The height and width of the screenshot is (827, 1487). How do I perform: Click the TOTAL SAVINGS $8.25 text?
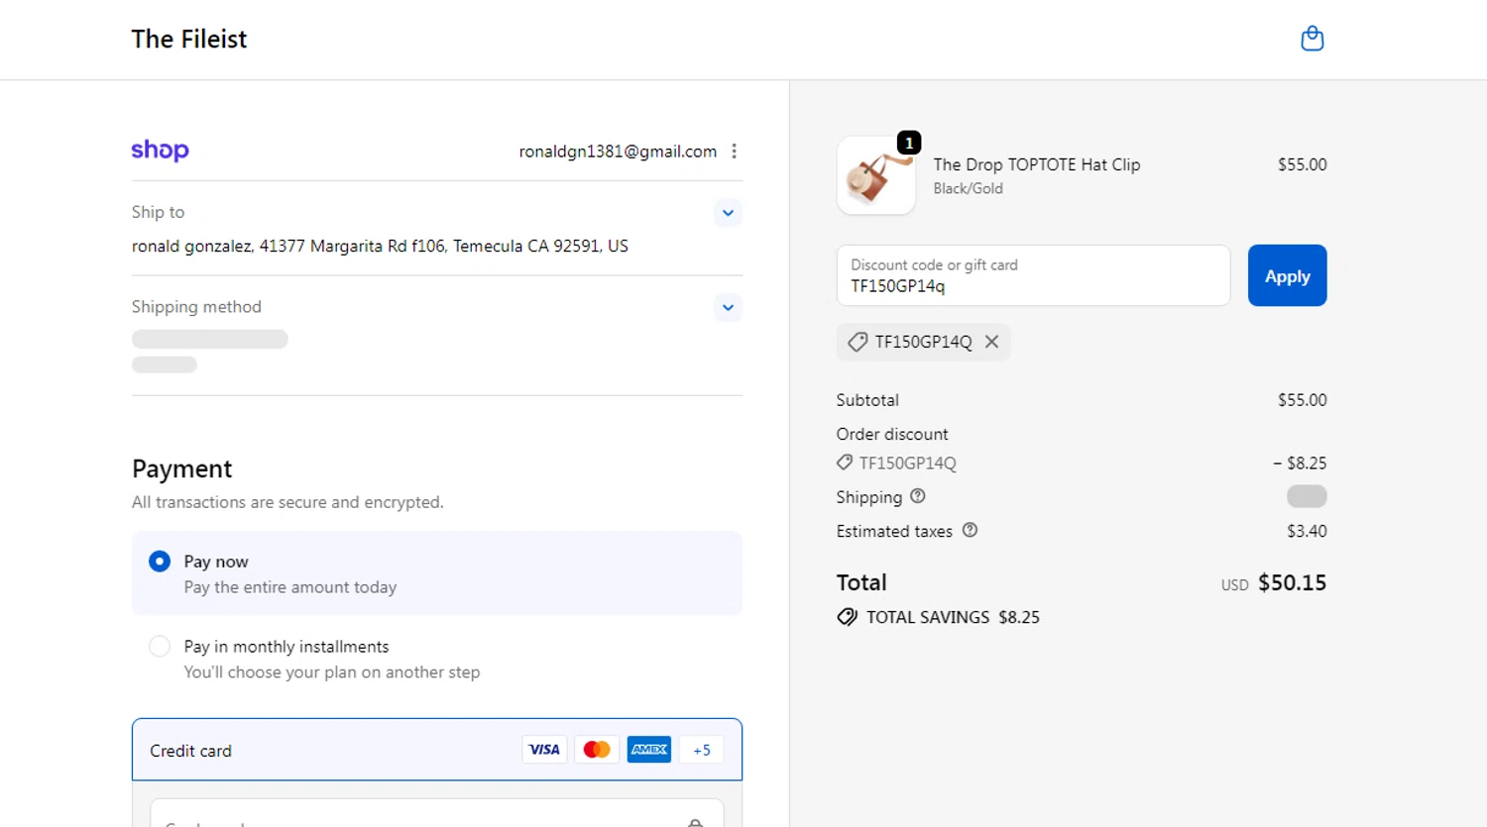[953, 617]
